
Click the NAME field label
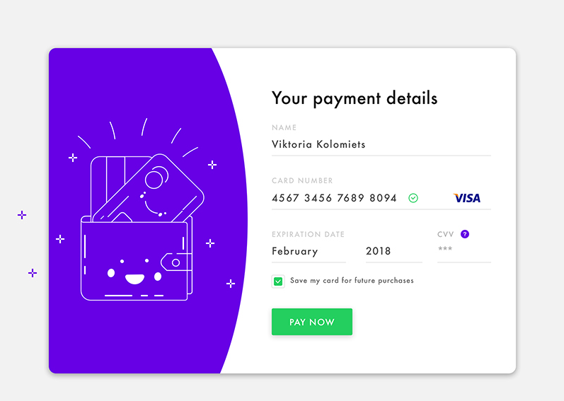284,127
